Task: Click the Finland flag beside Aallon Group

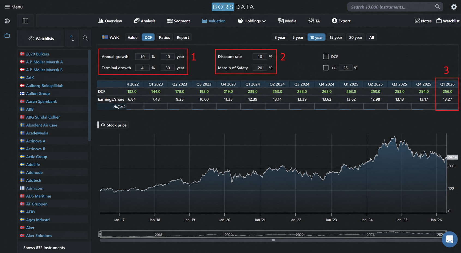Action: click(x=22, y=93)
